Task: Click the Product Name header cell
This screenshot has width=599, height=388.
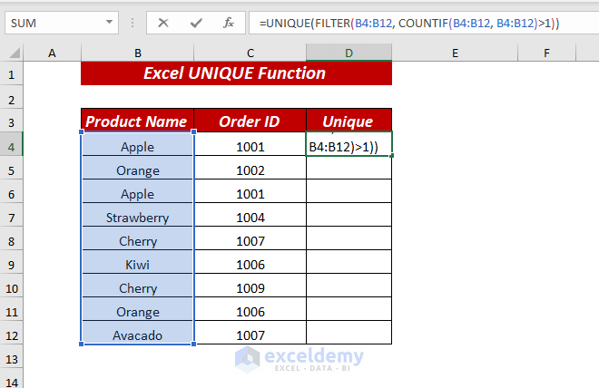Action: [x=137, y=121]
